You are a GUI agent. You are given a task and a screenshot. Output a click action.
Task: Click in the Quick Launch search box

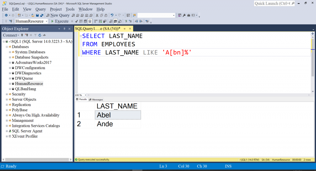click(272, 3)
